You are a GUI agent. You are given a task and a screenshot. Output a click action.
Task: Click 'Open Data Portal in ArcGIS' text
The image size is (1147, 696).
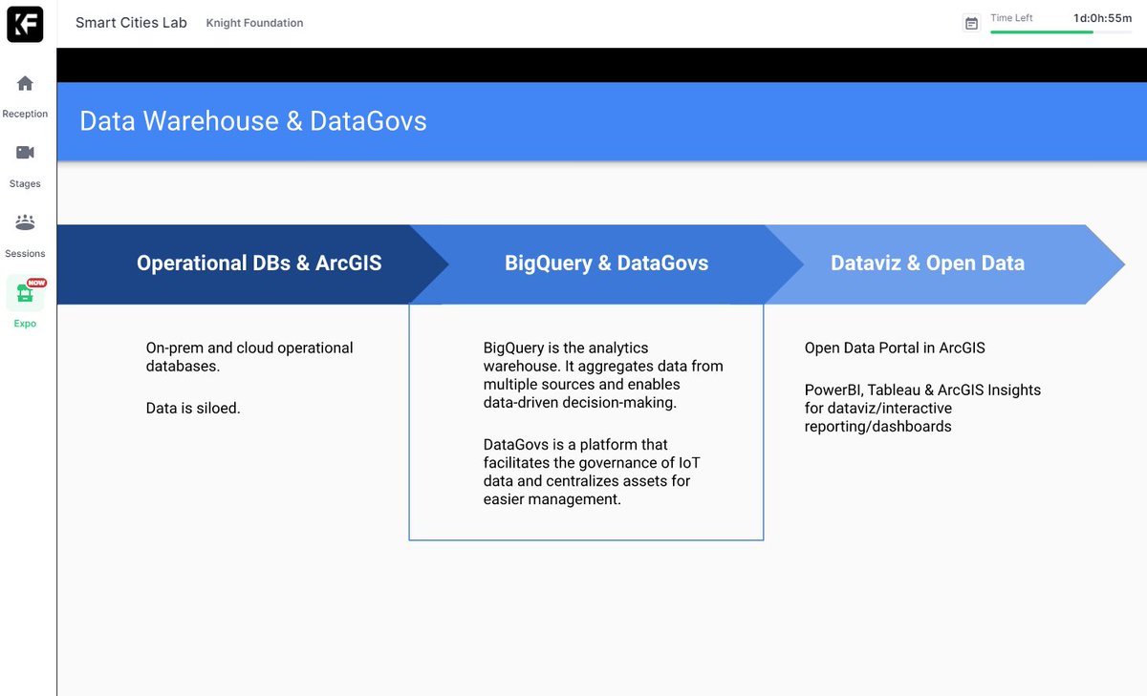(x=895, y=348)
